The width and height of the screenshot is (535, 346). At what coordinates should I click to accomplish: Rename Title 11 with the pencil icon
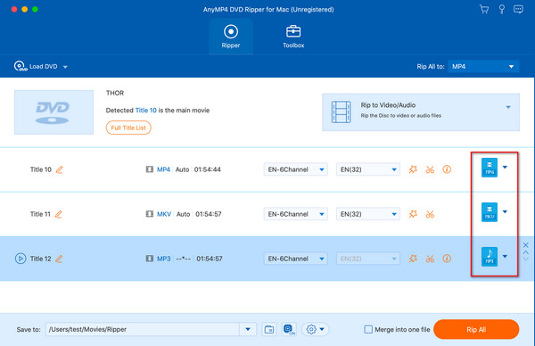tap(58, 214)
